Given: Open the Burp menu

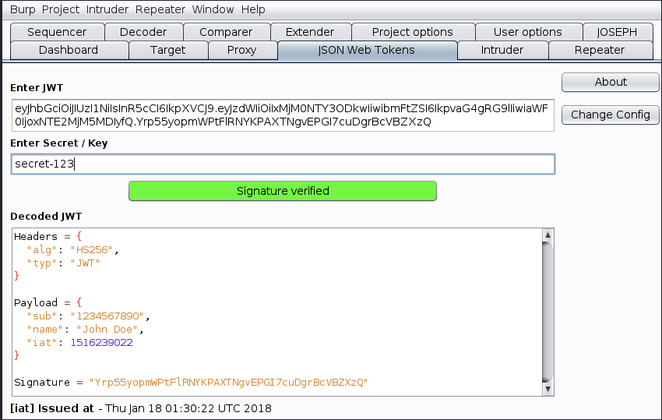Looking at the screenshot, I should (23, 9).
